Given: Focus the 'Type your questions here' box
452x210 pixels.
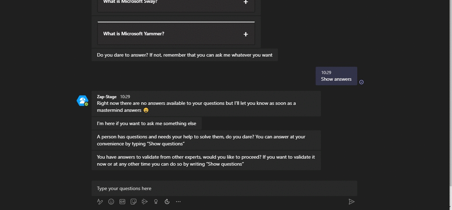Looking at the screenshot, I should pos(224,188).
